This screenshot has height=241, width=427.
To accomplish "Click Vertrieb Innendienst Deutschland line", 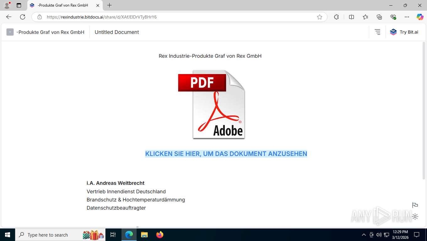I will click(126, 191).
